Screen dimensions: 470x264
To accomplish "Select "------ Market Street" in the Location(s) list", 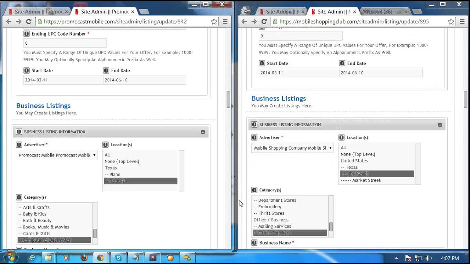I will (x=377, y=180).
